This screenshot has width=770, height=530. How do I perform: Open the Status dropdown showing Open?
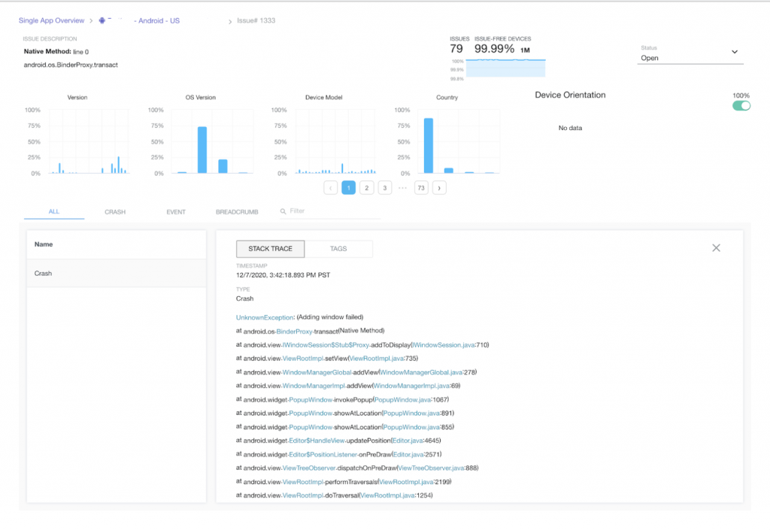(690, 53)
